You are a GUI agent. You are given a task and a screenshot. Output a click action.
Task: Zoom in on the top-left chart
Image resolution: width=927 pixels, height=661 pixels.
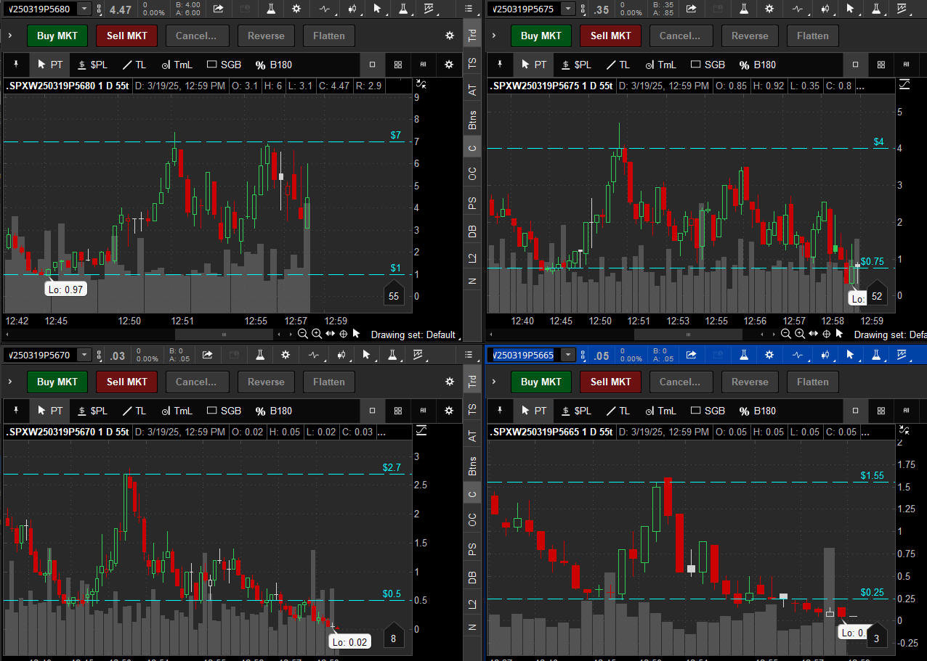click(x=317, y=334)
